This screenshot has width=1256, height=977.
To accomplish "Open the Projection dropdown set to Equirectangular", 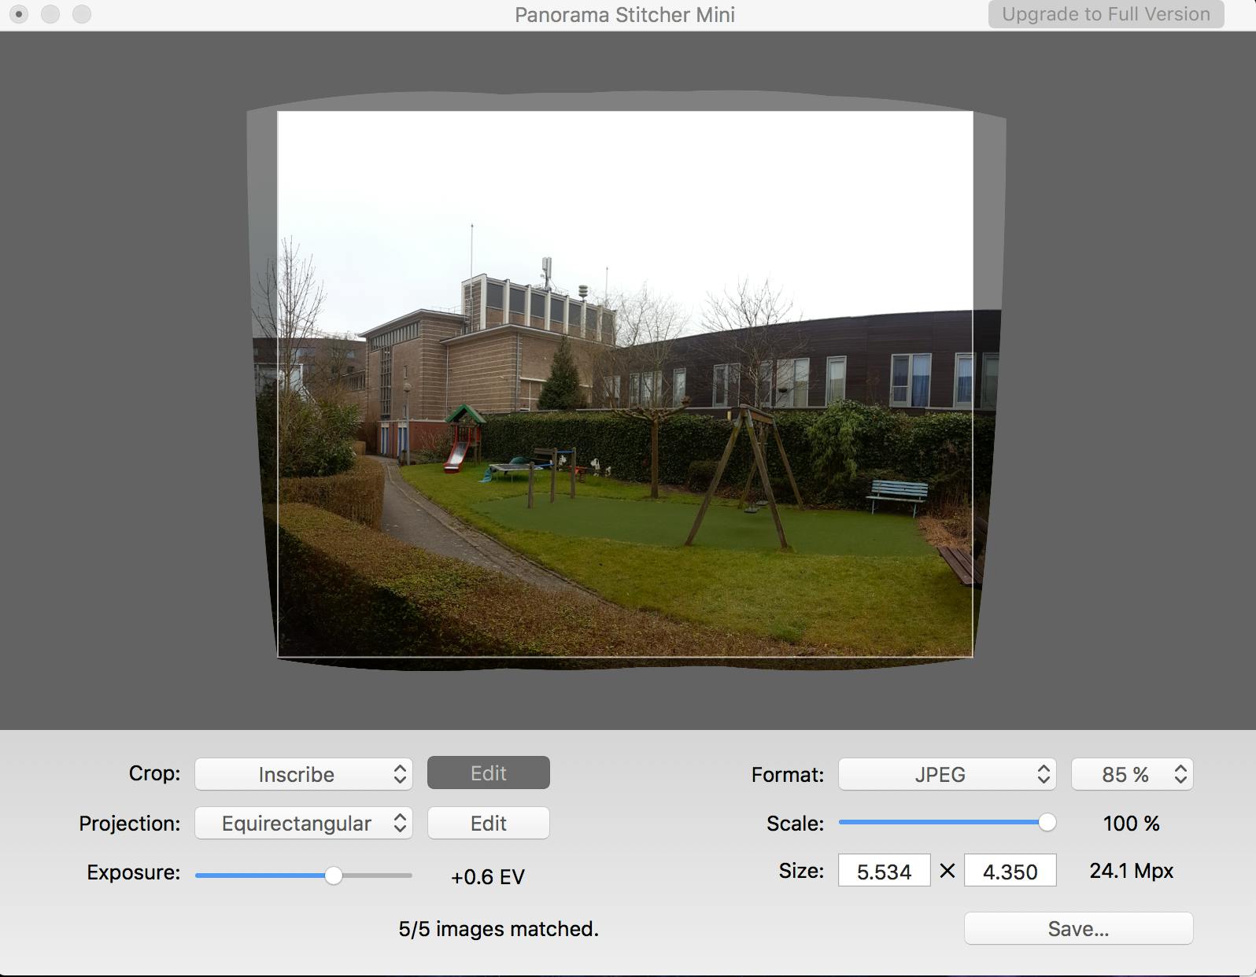I will click(x=304, y=823).
